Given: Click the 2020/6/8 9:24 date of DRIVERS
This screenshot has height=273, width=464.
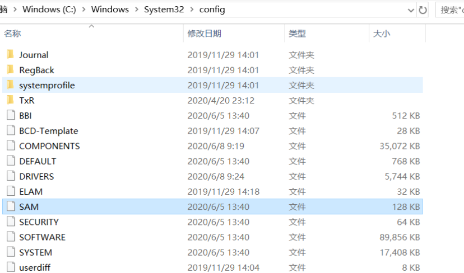Looking at the screenshot, I should (x=216, y=176).
